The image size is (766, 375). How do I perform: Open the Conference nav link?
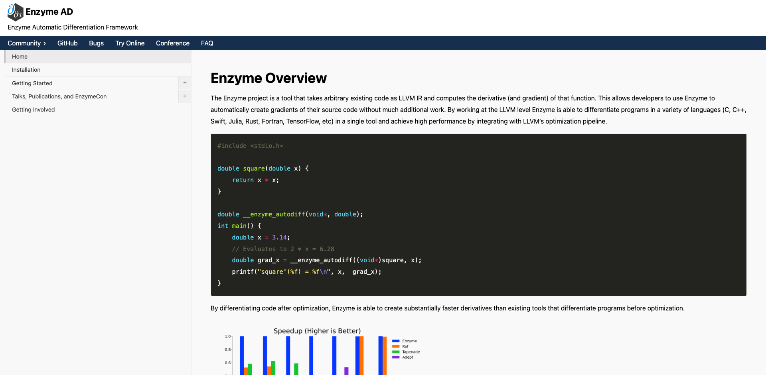pyautogui.click(x=173, y=43)
